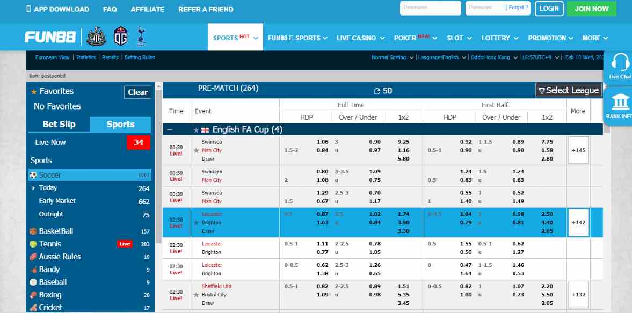Collapse the English FA Cup league section

click(170, 130)
